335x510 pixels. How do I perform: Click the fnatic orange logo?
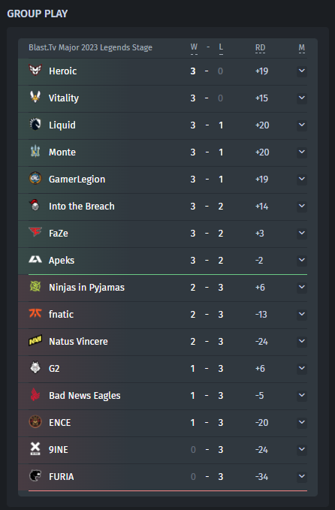[x=35, y=313]
